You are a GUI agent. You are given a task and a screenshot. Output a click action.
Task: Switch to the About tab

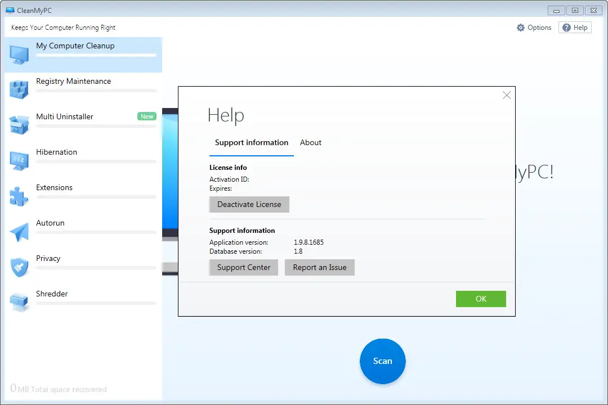click(x=311, y=143)
